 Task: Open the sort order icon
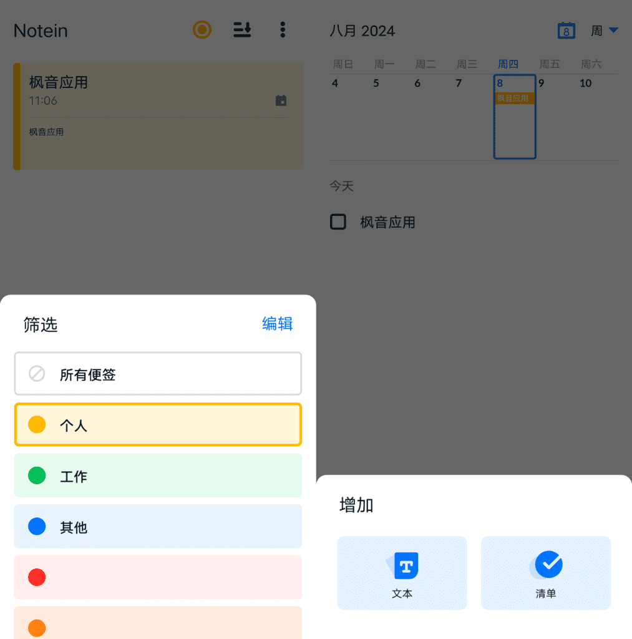pyautogui.click(x=242, y=30)
